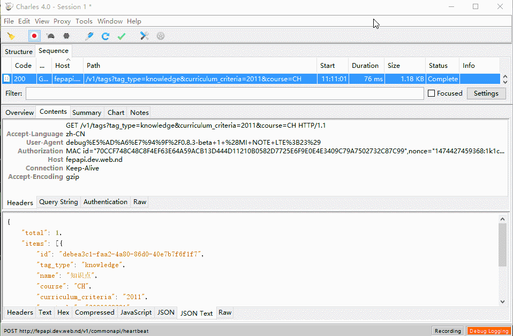Open the Compressed tab
Image resolution: width=513 pixels, height=336 pixels.
[95, 312]
